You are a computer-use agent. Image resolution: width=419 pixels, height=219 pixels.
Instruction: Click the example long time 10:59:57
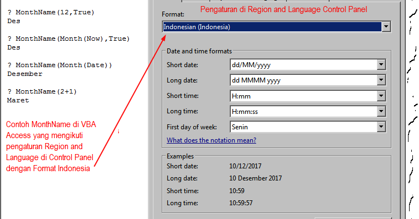[x=241, y=203]
